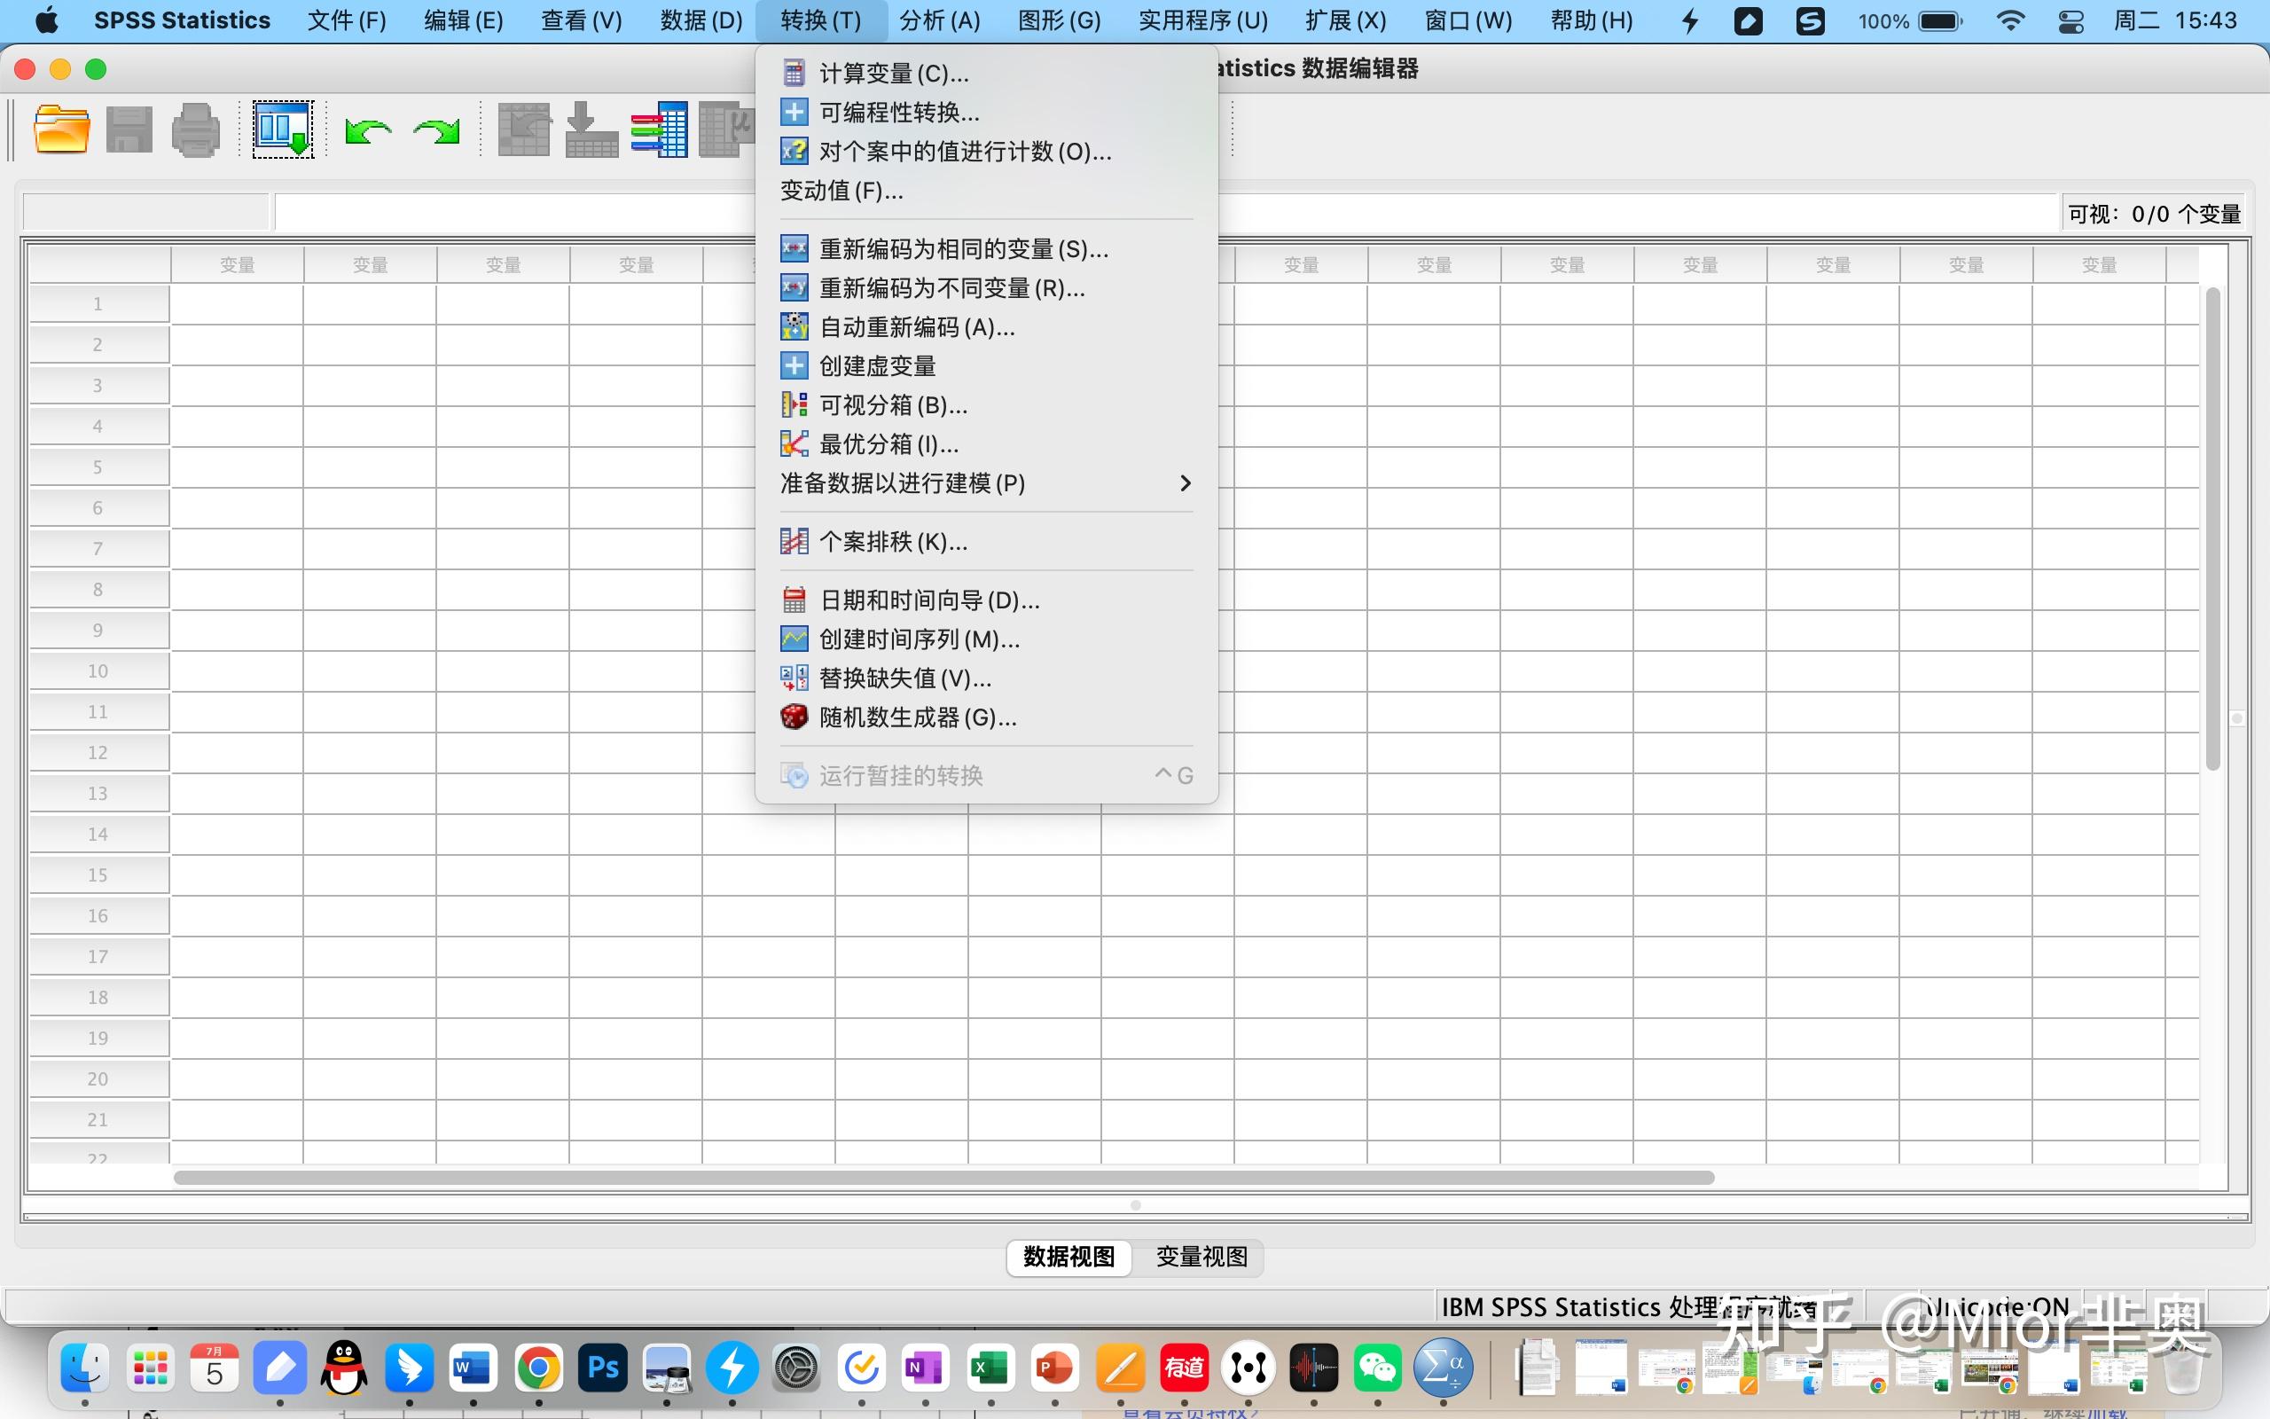This screenshot has height=1419, width=2270.
Task: Close the open 转换 (T) menu in the menu bar
Action: [x=821, y=20]
